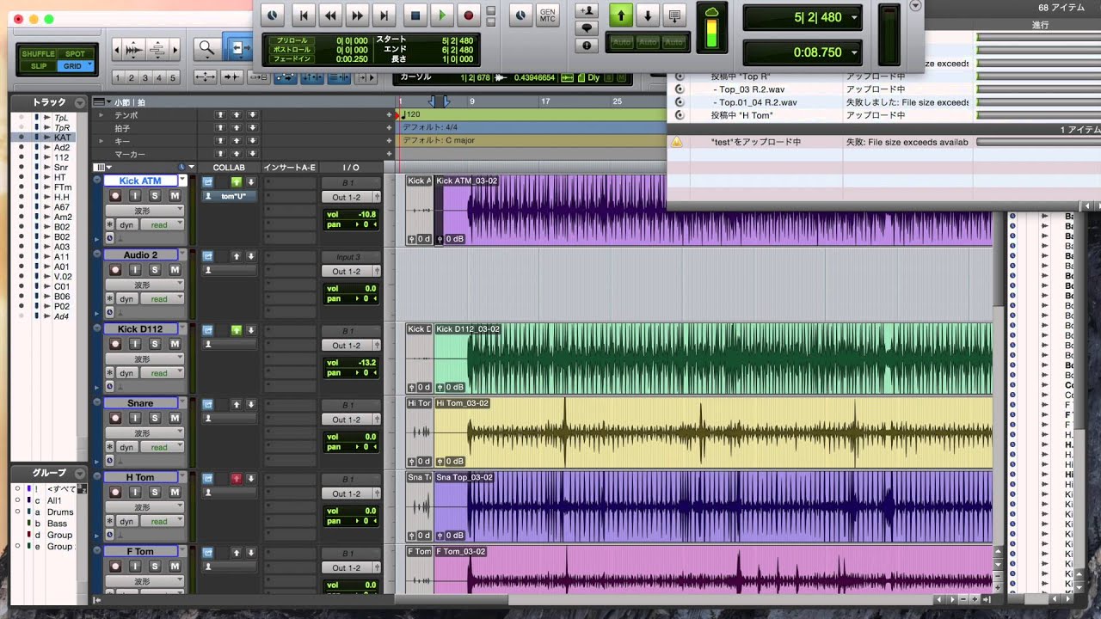Click the COLLAB column header
This screenshot has height=619, width=1101.
[229, 167]
